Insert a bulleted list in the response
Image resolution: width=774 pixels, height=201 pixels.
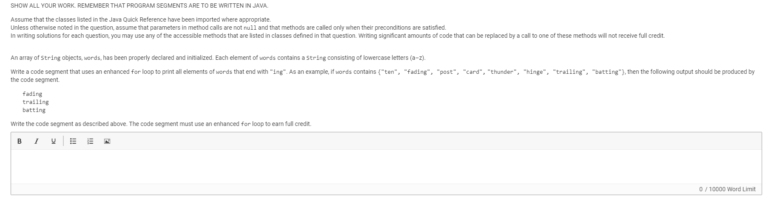(x=73, y=141)
